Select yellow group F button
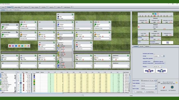The width and height of the screenshot is (179, 100). tap(25, 46)
